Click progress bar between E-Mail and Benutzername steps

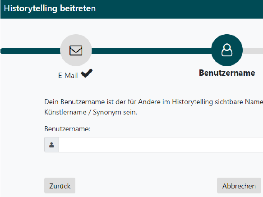151,51
